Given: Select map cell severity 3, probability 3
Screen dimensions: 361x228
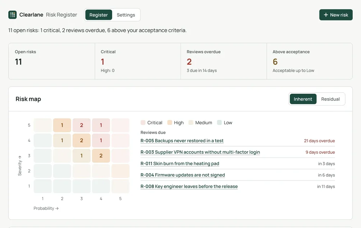Looking at the screenshot, I should (x=82, y=156).
